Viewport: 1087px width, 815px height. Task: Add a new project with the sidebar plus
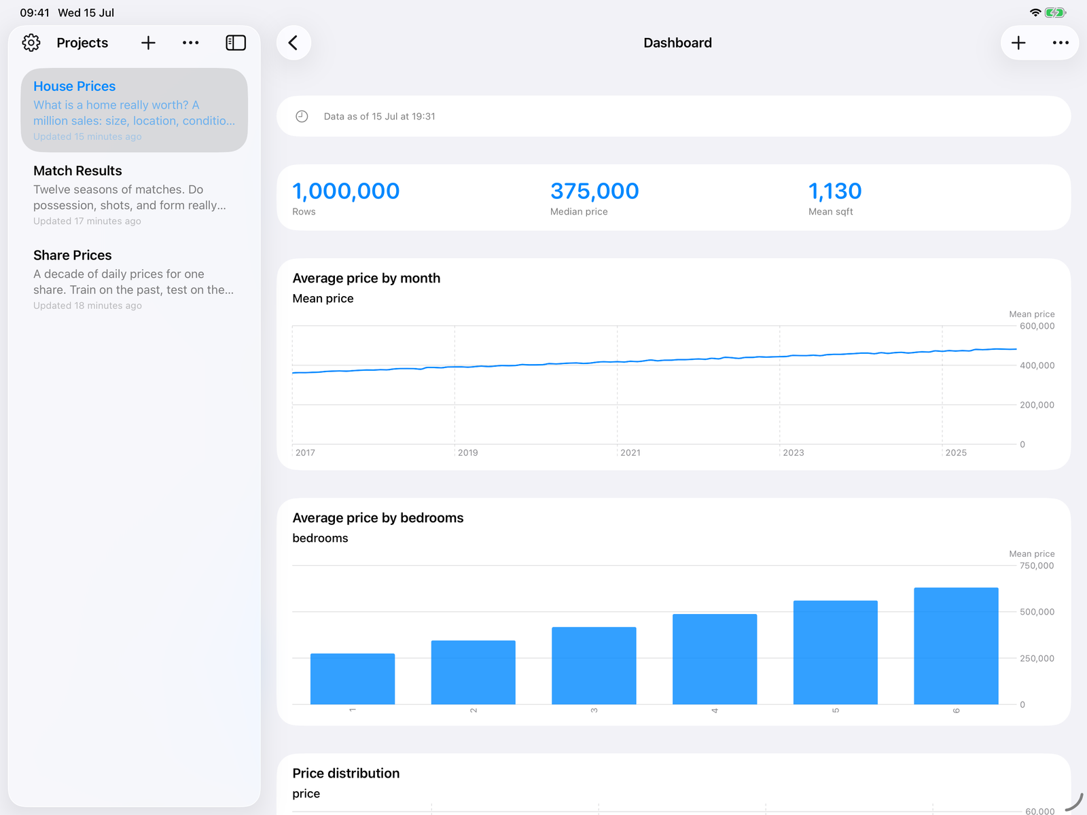coord(148,43)
